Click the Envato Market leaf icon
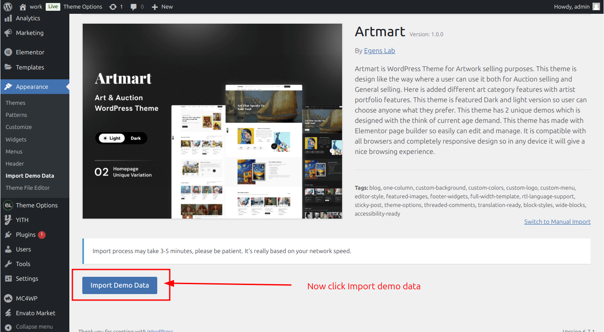 click(x=8, y=313)
